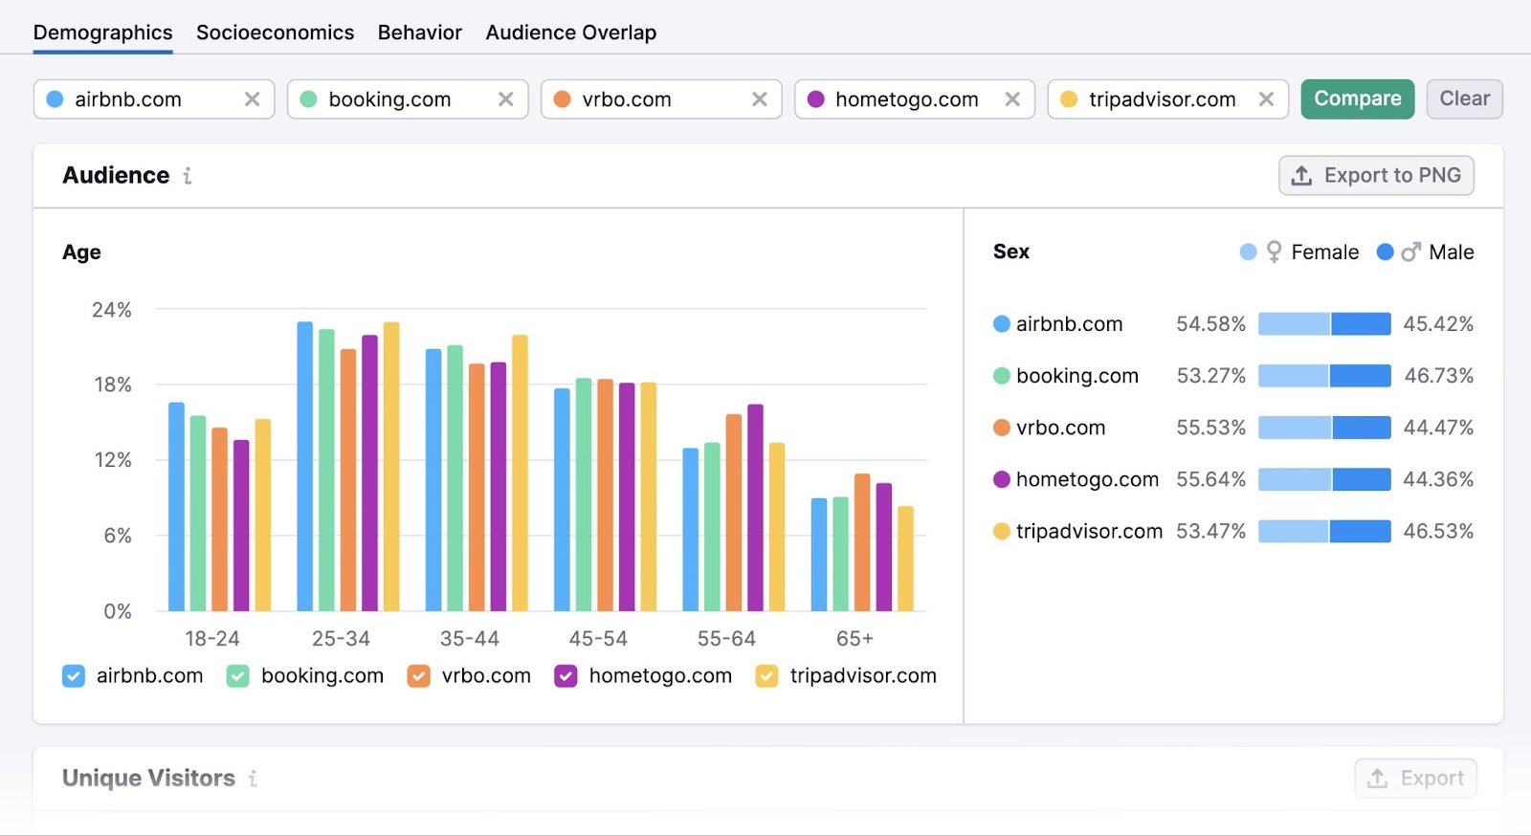Image resolution: width=1531 pixels, height=836 pixels.
Task: Open the Audience info icon
Action: tap(188, 176)
